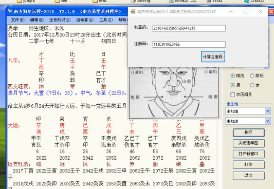
Task: Click the 2042 year under 大运
Action: (x=88, y=158)
